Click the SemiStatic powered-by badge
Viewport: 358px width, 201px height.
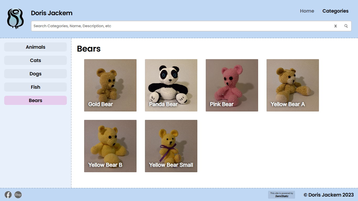coord(281,195)
